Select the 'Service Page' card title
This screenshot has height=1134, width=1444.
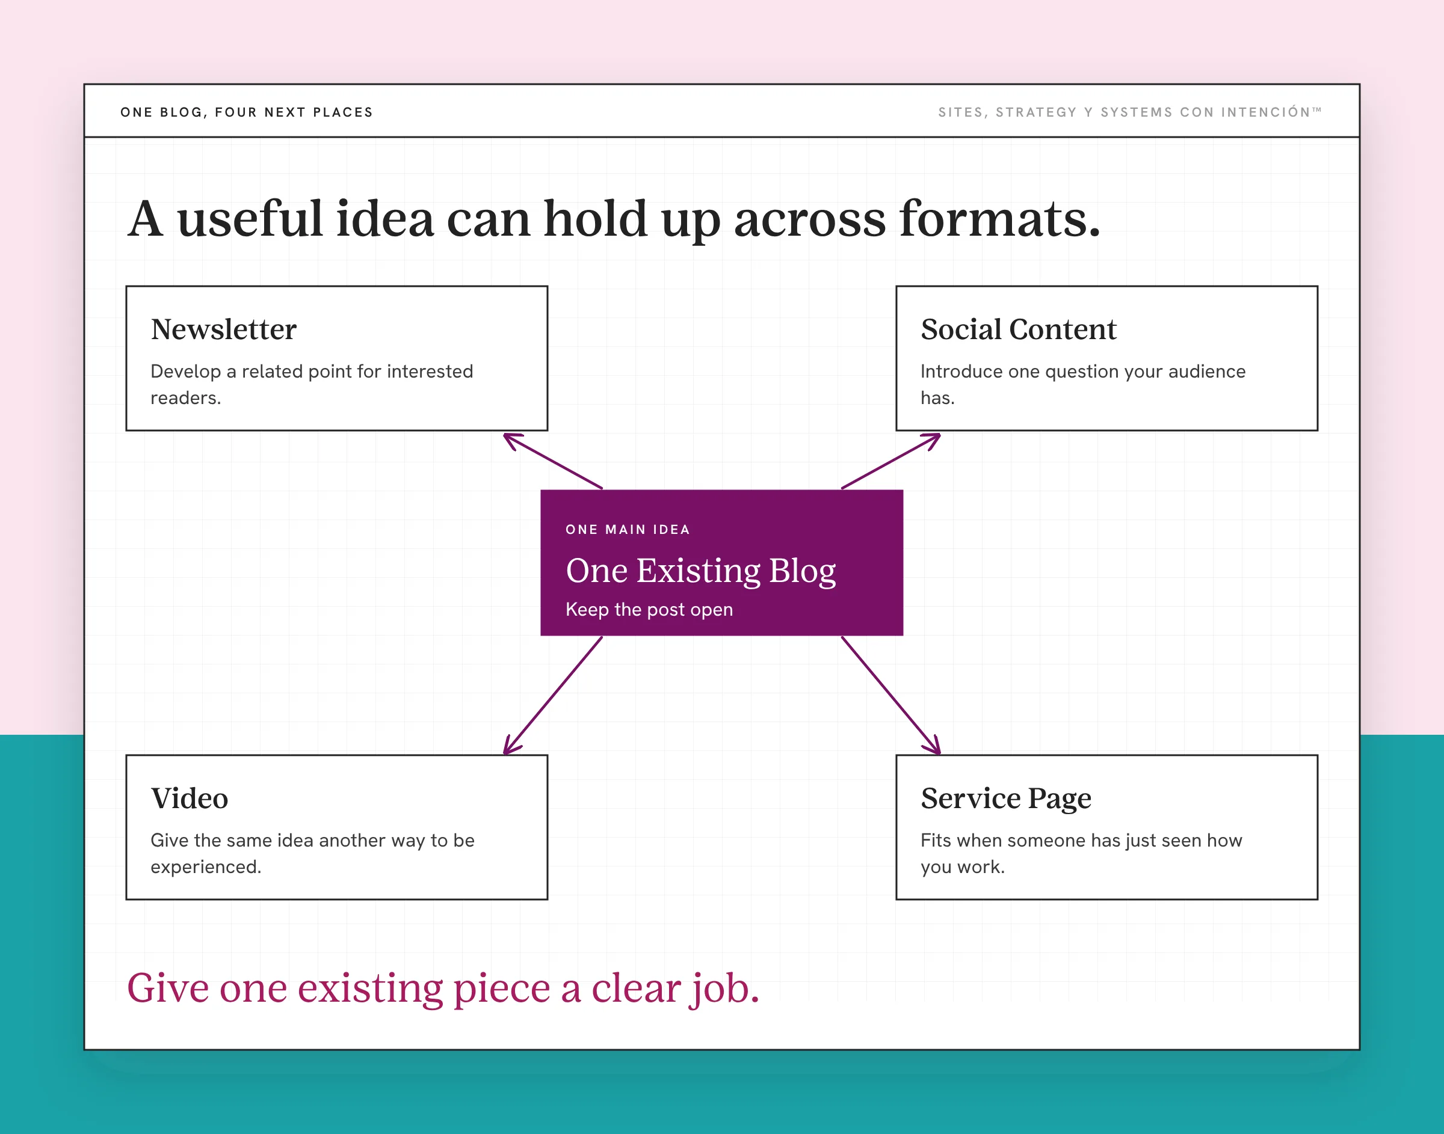coord(1005,798)
